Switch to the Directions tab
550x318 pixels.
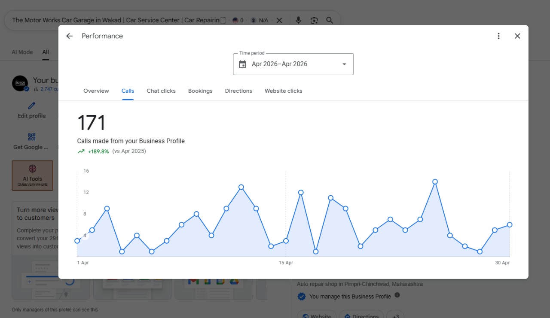238,91
